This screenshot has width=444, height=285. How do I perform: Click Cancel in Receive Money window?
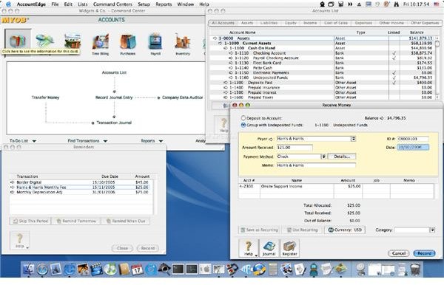pyautogui.click(x=399, y=253)
